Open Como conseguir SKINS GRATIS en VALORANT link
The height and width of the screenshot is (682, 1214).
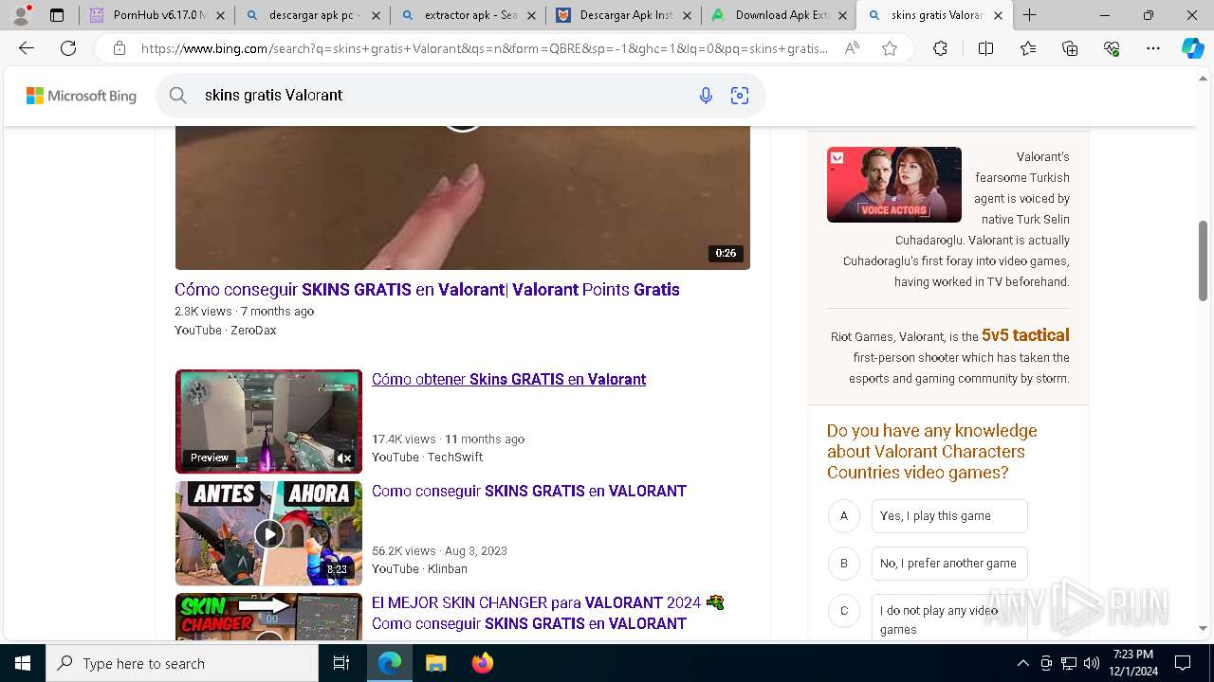click(x=529, y=491)
